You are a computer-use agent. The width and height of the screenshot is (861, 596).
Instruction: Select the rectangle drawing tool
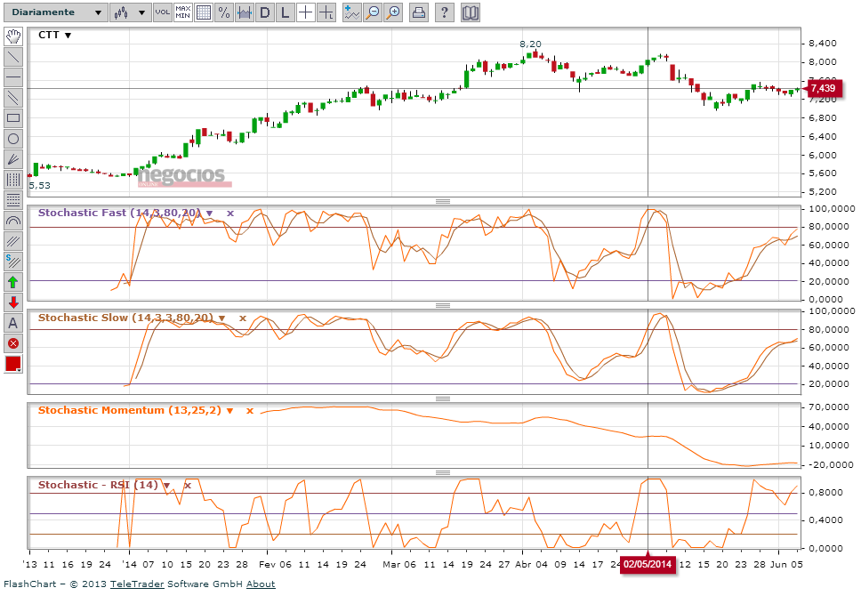pos(13,118)
